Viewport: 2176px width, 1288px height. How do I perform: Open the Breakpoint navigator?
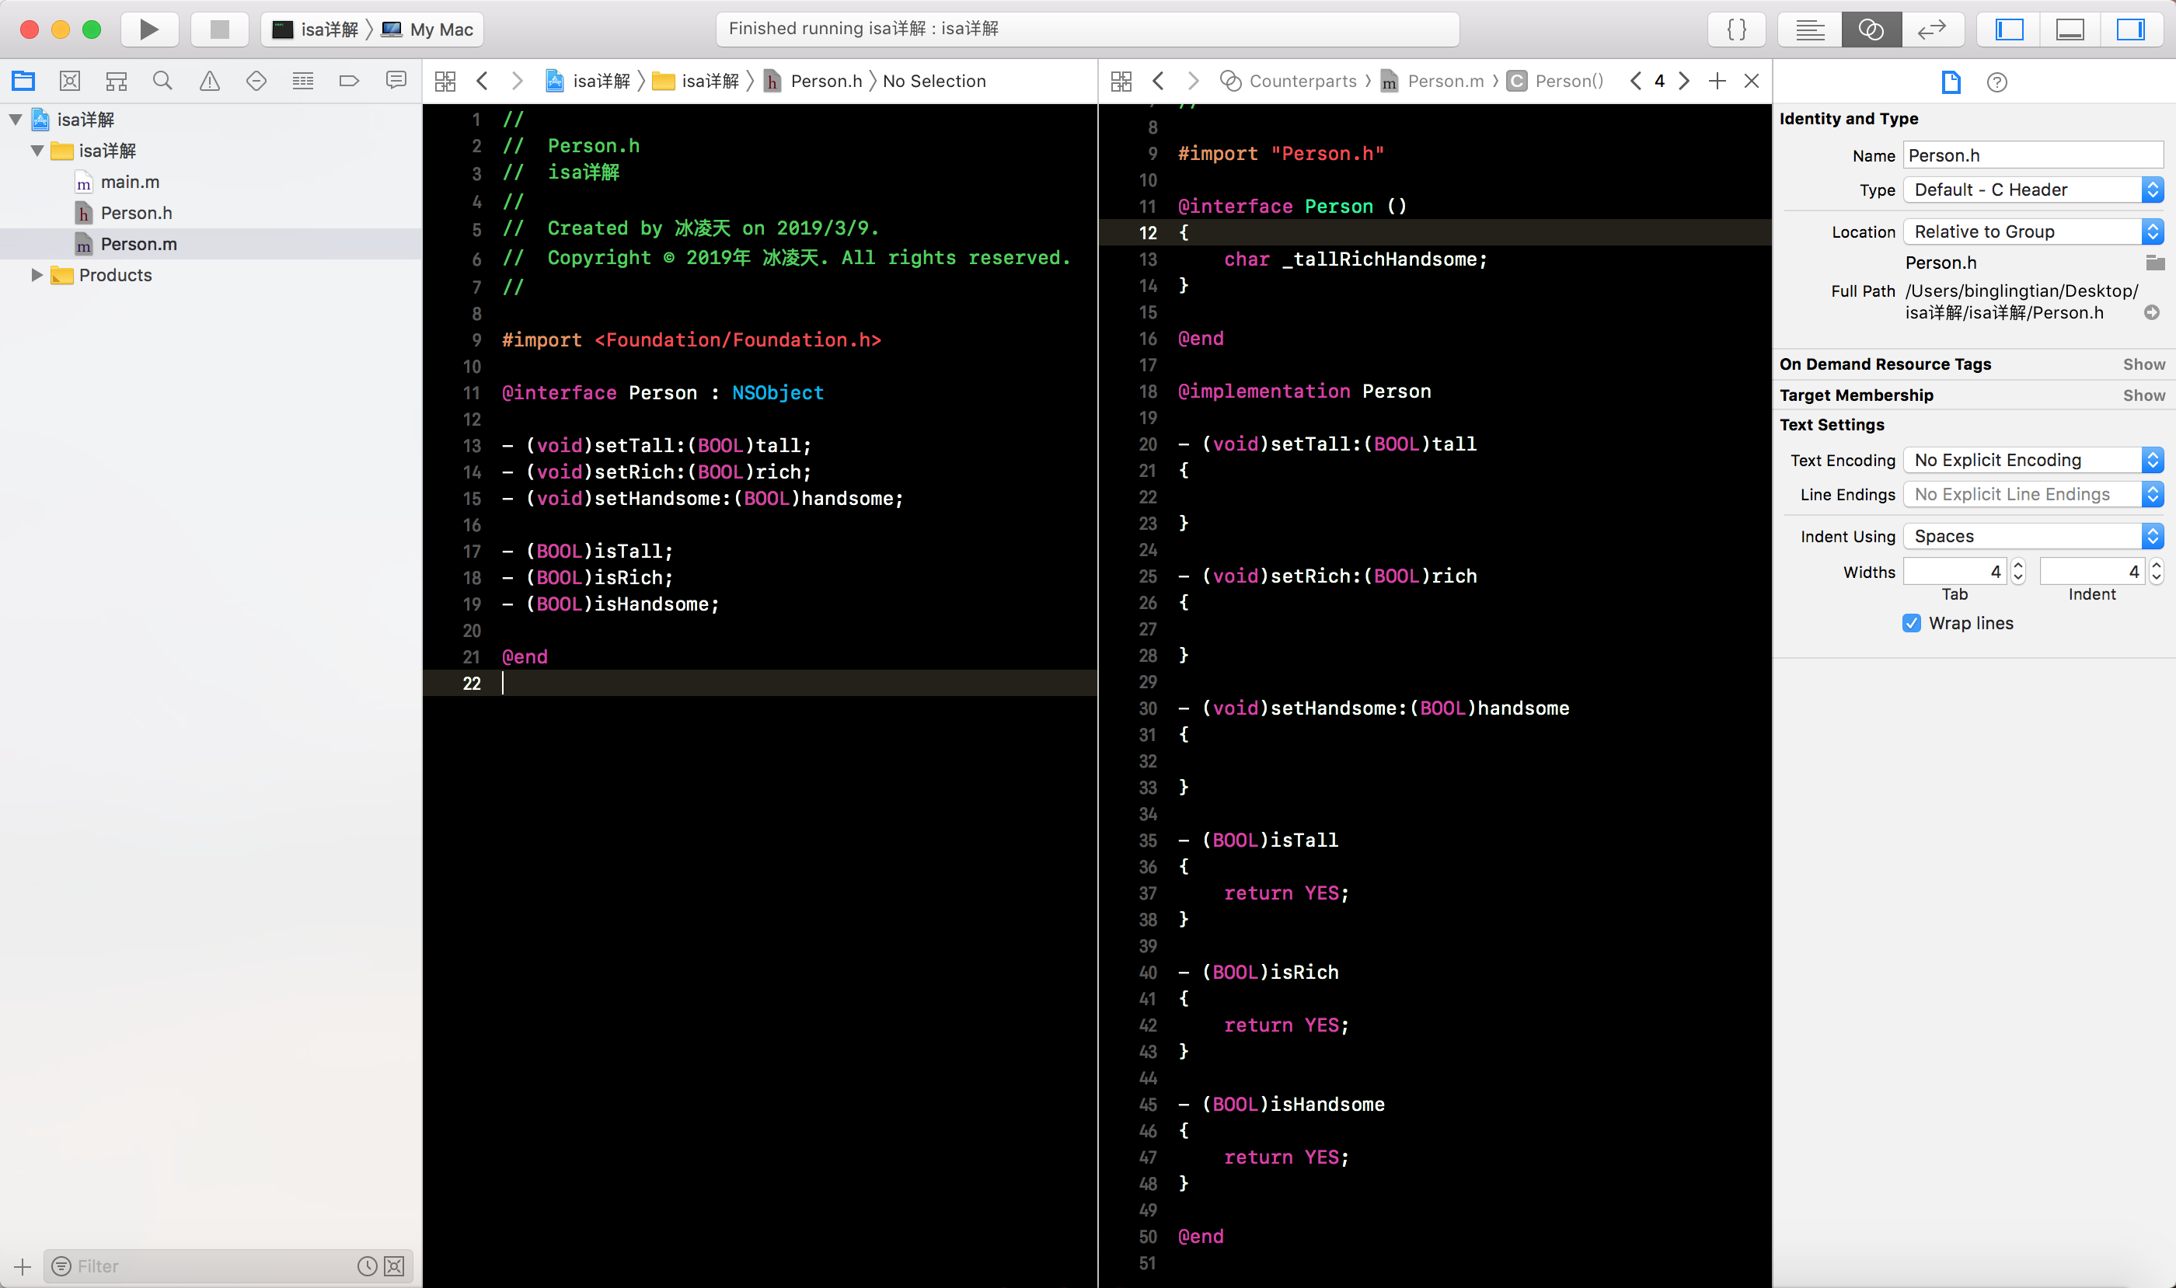(349, 81)
